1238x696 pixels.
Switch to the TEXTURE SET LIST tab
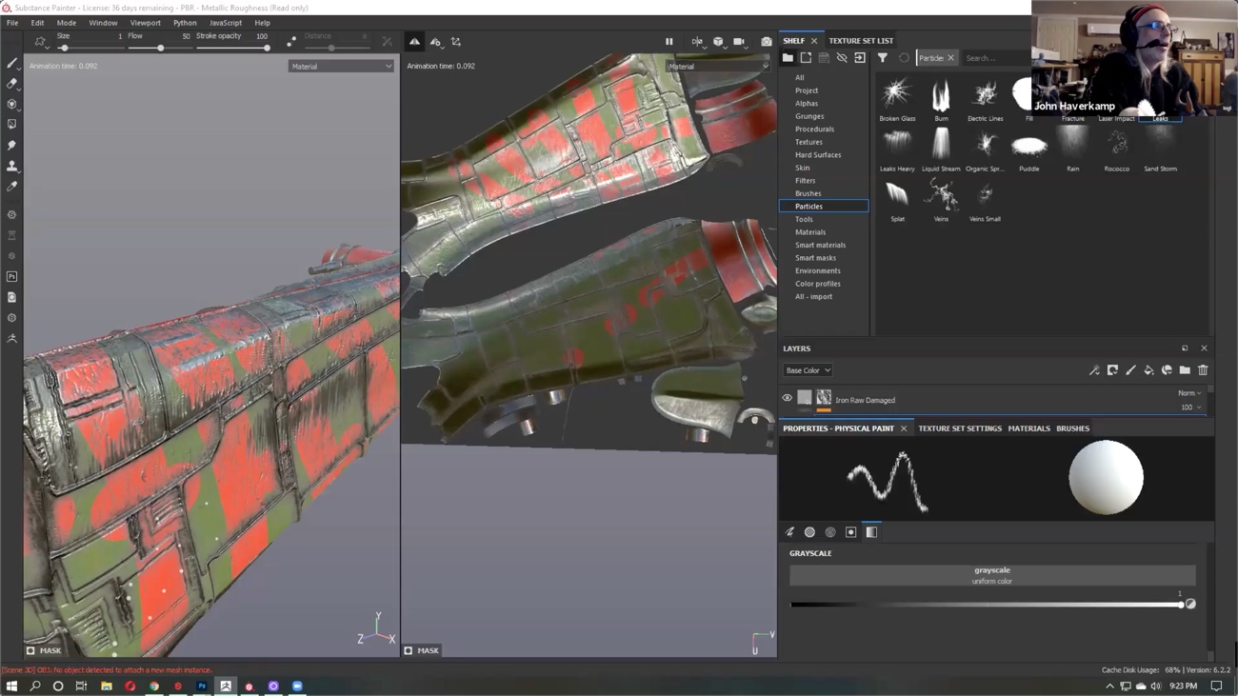[860, 41]
